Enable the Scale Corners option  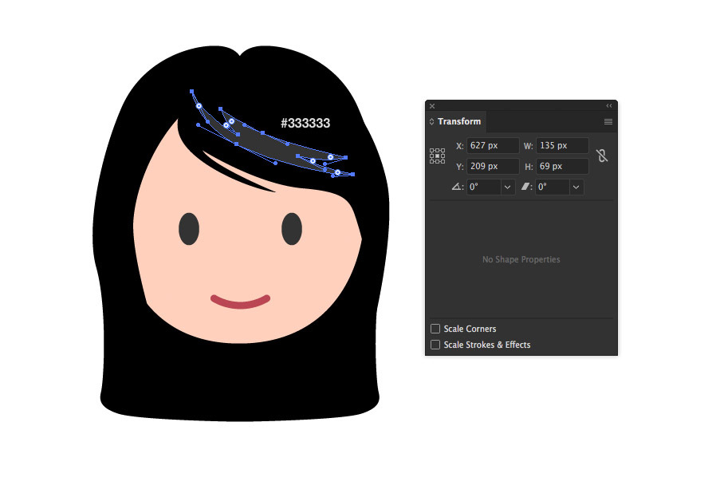(435, 329)
